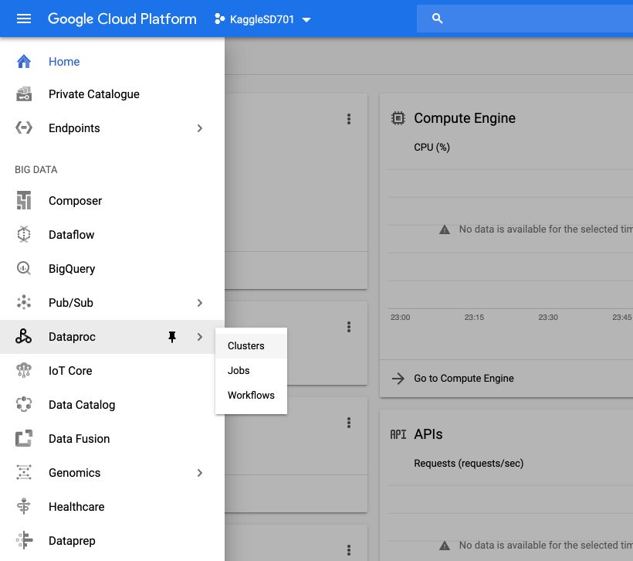Viewport: 633px width, 561px height.
Task: Select the Data Fusion icon
Action: coord(24,439)
